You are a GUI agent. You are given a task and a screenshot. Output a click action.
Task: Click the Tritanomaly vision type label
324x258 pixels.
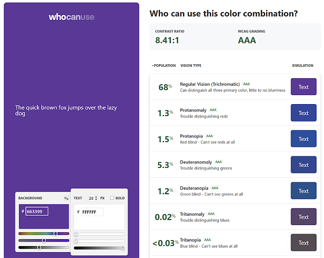click(192, 214)
